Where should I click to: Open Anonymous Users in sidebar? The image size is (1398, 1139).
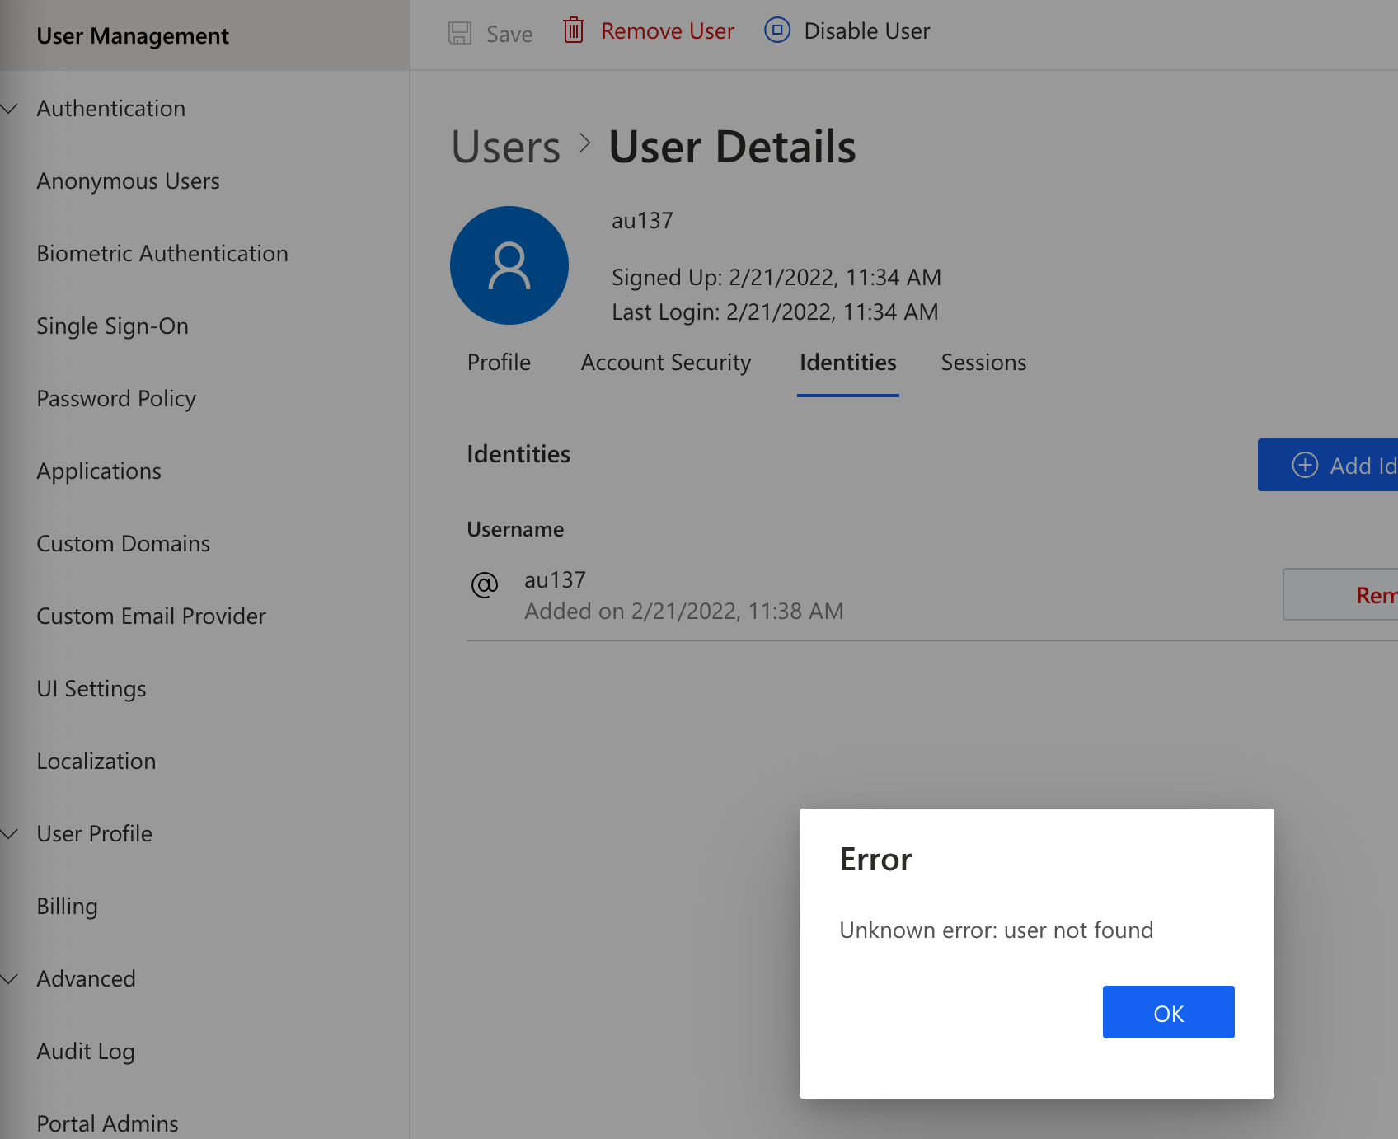(x=129, y=181)
